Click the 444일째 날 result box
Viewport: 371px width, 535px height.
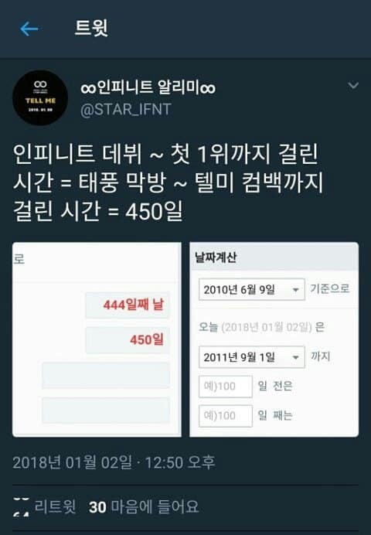coord(128,305)
